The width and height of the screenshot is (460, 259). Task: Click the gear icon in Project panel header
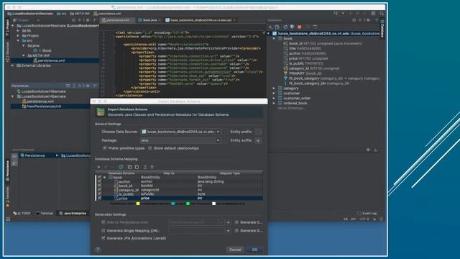tap(88, 20)
